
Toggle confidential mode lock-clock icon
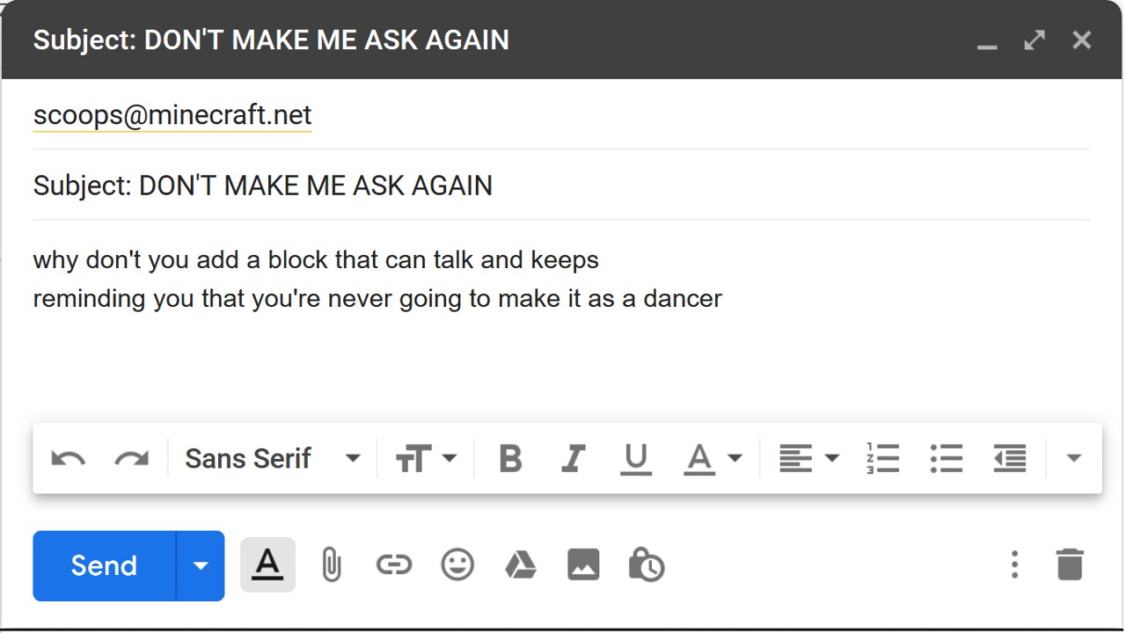pos(647,565)
